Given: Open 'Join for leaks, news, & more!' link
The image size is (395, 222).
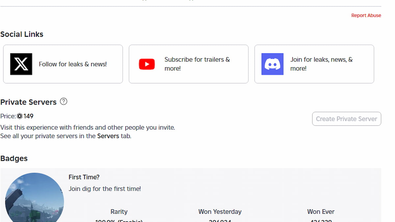Looking at the screenshot, I should pyautogui.click(x=314, y=64).
